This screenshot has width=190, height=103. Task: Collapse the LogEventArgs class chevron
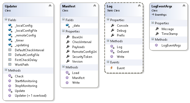(184, 6)
